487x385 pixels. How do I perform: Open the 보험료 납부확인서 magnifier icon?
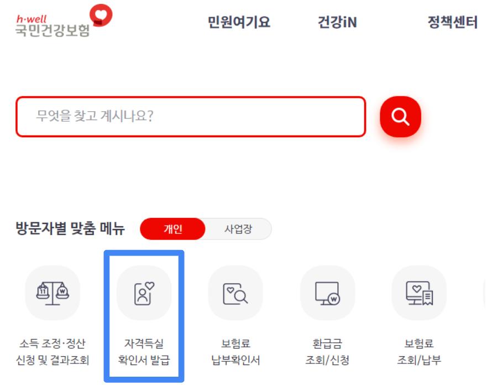coord(235,293)
